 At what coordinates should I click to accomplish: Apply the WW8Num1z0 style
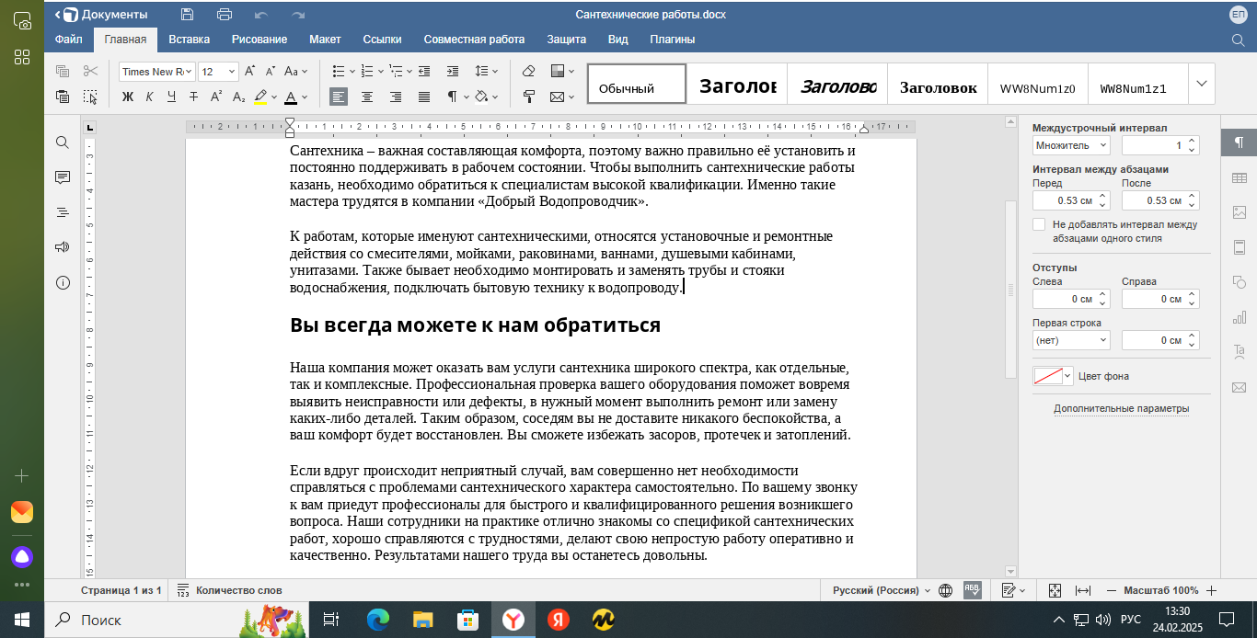point(1037,84)
